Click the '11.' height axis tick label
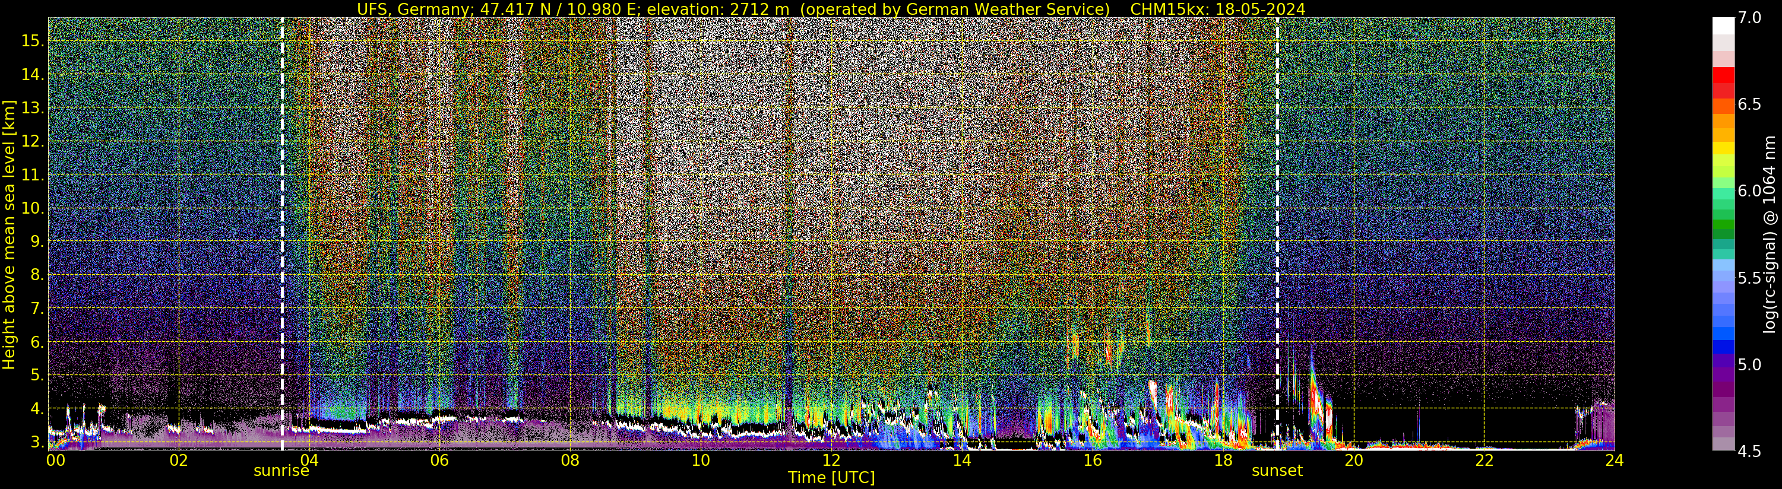Viewport: 1782px width, 489px height. click(x=33, y=175)
